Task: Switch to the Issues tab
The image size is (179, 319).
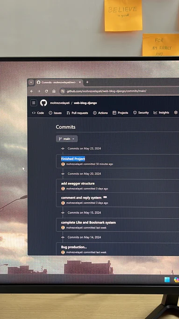Action: click(55, 113)
